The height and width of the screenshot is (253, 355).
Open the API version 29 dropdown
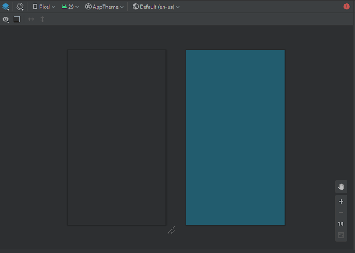point(70,7)
